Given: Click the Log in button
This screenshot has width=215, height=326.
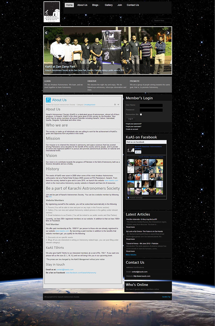Looking at the screenshot, I should click(x=130, y=119).
